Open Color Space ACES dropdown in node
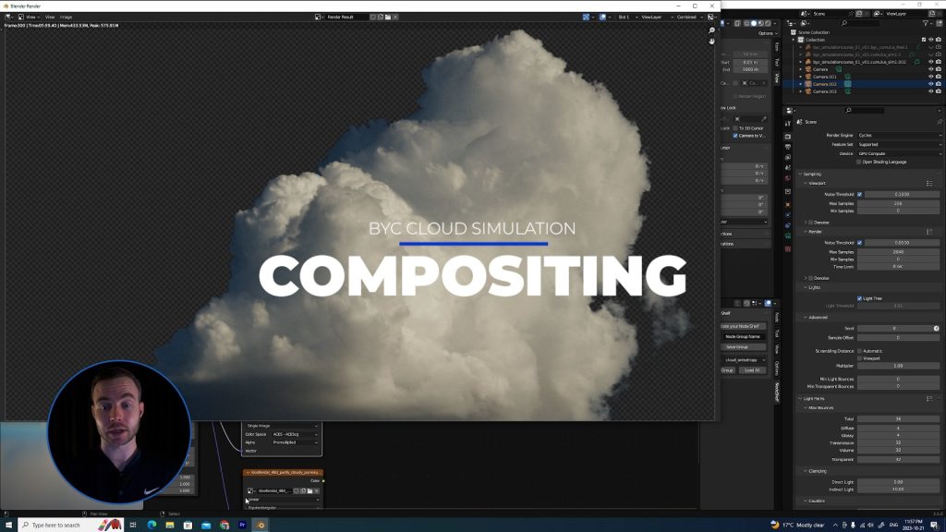This screenshot has width=946, height=532. [x=295, y=434]
